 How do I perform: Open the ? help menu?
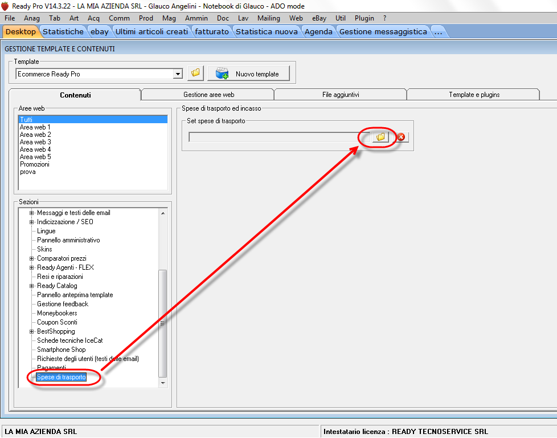pos(384,18)
